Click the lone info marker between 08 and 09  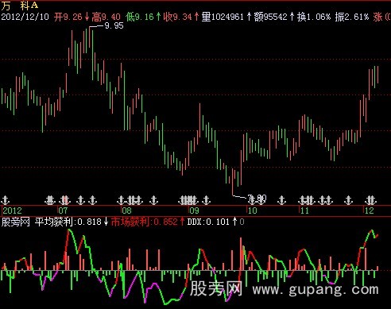153,200
